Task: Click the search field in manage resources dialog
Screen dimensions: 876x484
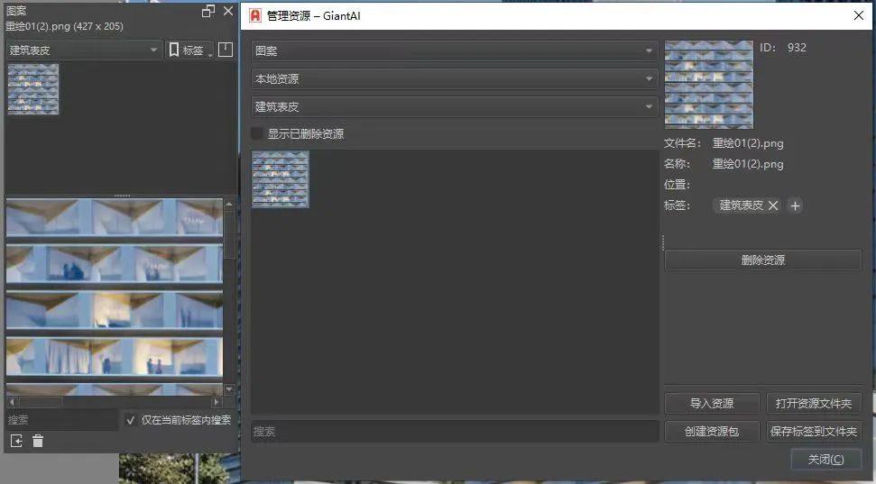Action: point(455,432)
